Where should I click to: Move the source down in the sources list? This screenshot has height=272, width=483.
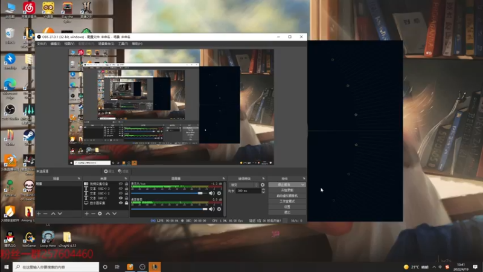click(115, 213)
